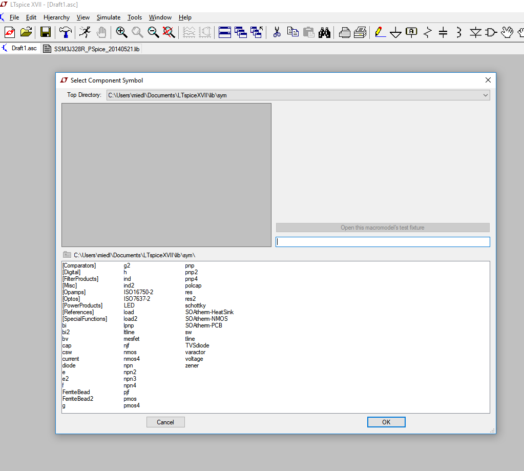Switch to SSM3J328R_PSpice_20140521.lib tab

point(92,49)
